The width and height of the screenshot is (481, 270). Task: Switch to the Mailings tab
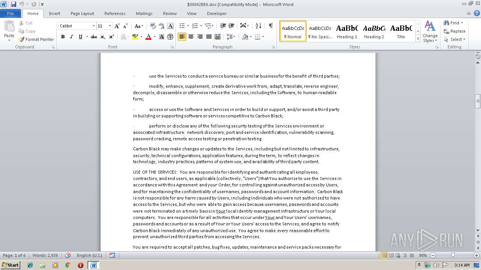pyautogui.click(x=144, y=13)
